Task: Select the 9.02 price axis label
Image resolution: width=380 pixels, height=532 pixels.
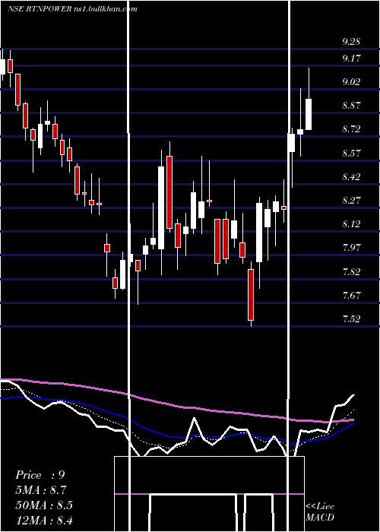Action: pyautogui.click(x=351, y=82)
